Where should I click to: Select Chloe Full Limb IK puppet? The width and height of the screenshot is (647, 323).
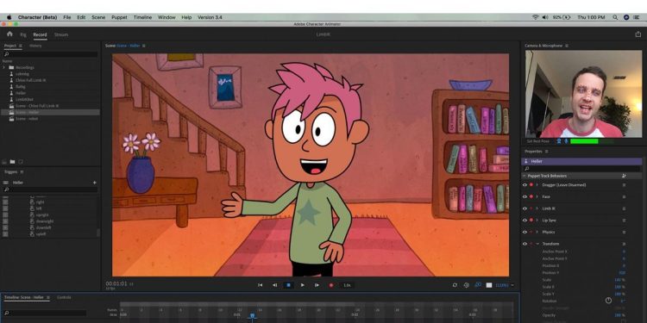30,80
